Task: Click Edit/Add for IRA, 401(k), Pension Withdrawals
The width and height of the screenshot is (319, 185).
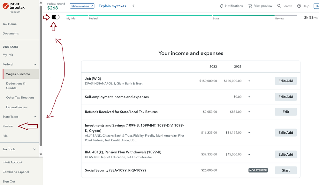Action: (x=286, y=154)
